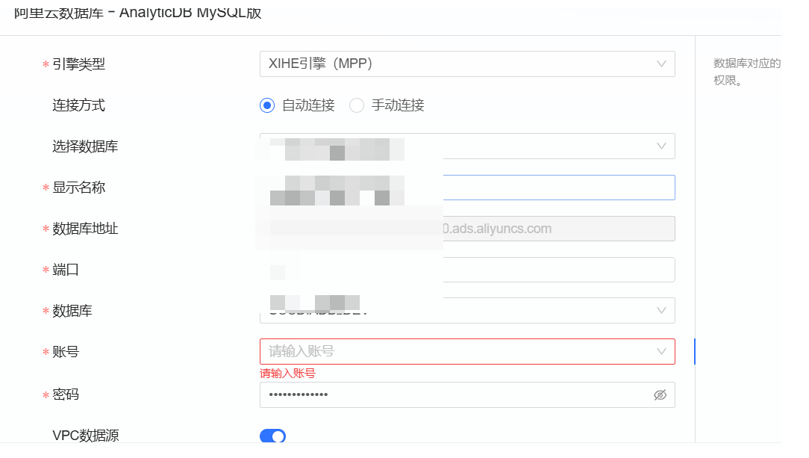Click the 数据库对应的权限 help text
This screenshot has height=458, width=809.
pos(746,72)
